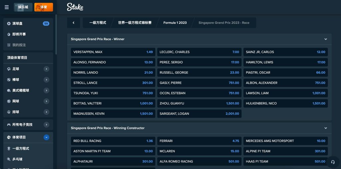341x169 pixels.
Task: Click the gamepad icon beside 所有电子竞技
Action: click(9, 125)
